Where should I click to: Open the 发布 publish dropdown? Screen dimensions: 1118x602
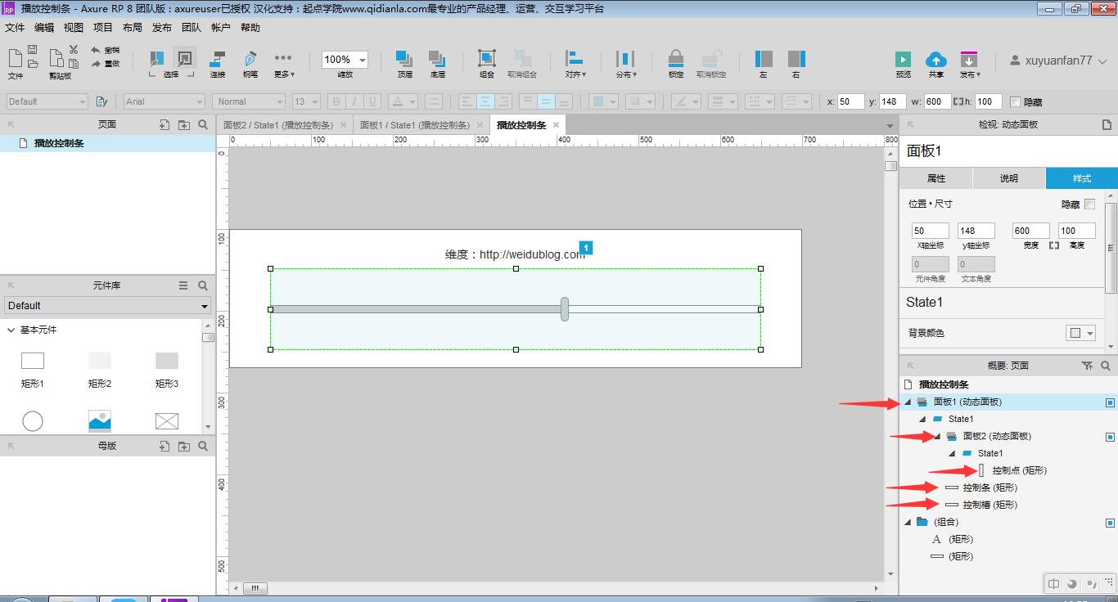point(970,64)
